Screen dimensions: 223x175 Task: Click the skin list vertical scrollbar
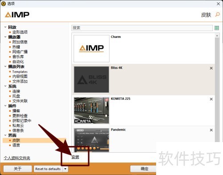point(217,90)
